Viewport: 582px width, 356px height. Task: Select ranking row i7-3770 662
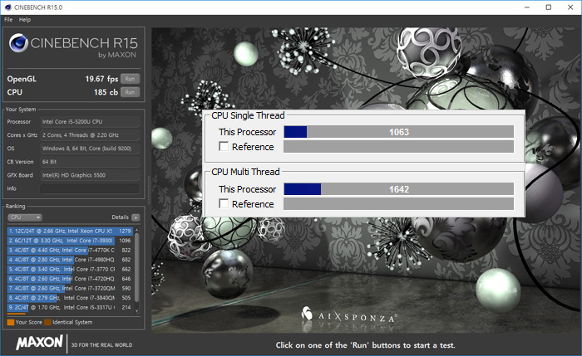click(69, 270)
